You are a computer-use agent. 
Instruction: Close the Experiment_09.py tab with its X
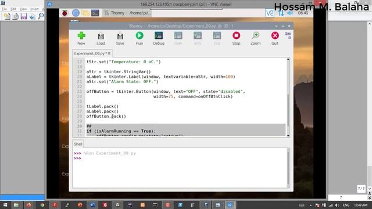[109, 53]
